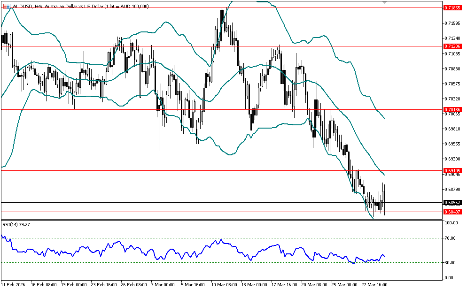The height and width of the screenshot is (290, 467).
Task: Select the red 0.68407 price level tag
Action: tap(452, 212)
